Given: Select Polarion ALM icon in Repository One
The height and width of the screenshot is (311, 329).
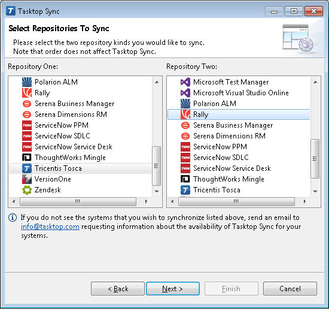Looking at the screenshot, I should pos(27,82).
